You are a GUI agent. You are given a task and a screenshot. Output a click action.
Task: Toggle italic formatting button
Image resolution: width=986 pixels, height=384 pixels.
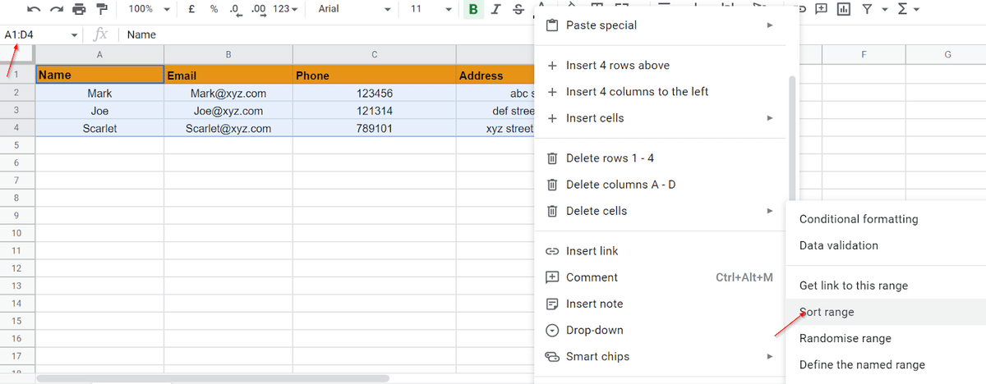point(496,9)
